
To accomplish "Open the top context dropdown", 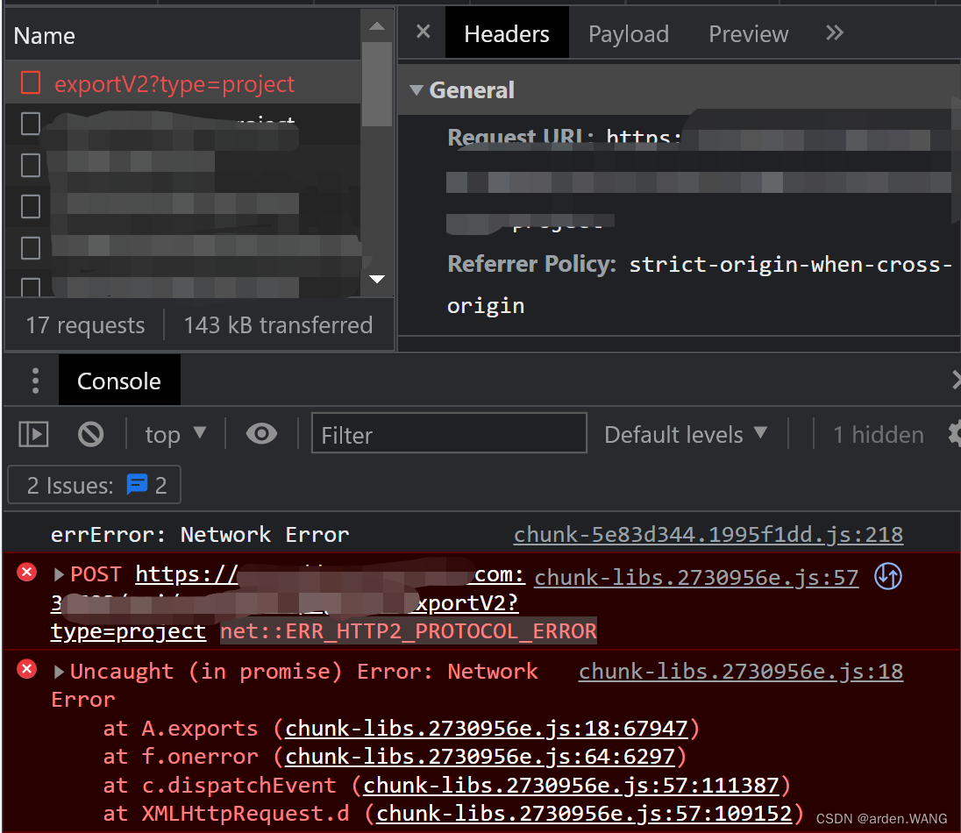I will [x=175, y=434].
